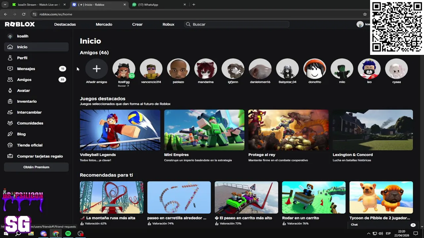Image resolution: width=424 pixels, height=238 pixels.
Task: Open the Mensajes sidebar icon
Action: pos(10,69)
